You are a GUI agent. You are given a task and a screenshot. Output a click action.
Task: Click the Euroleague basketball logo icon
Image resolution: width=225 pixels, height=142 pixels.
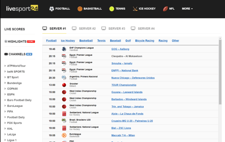(64, 135)
